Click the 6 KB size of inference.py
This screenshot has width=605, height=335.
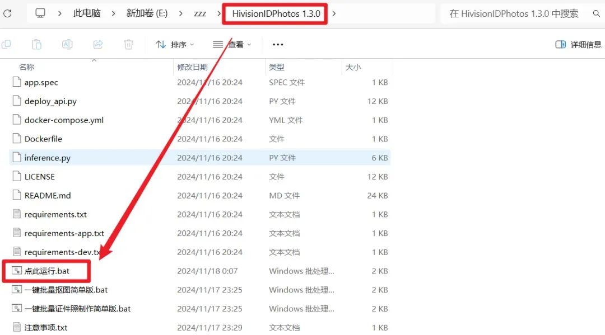click(380, 158)
